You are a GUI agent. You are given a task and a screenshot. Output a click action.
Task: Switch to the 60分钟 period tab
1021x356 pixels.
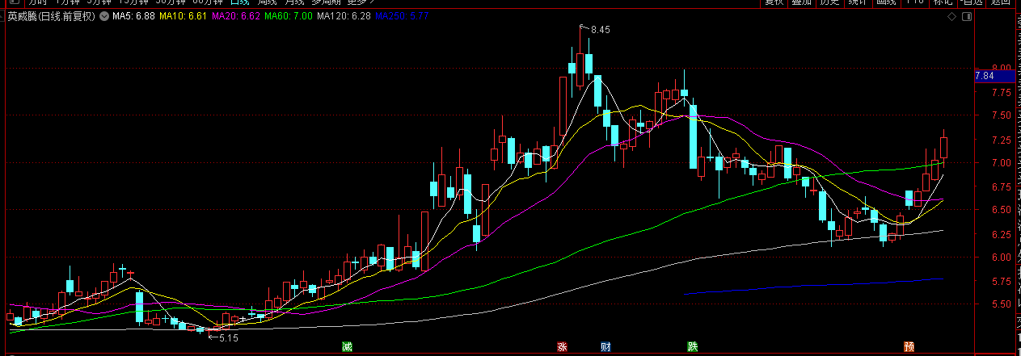[206, 2]
